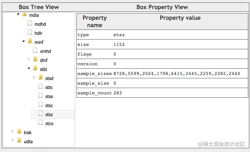Select the stsz box label
This screenshot has width=250, height=152.
pos(49,115)
